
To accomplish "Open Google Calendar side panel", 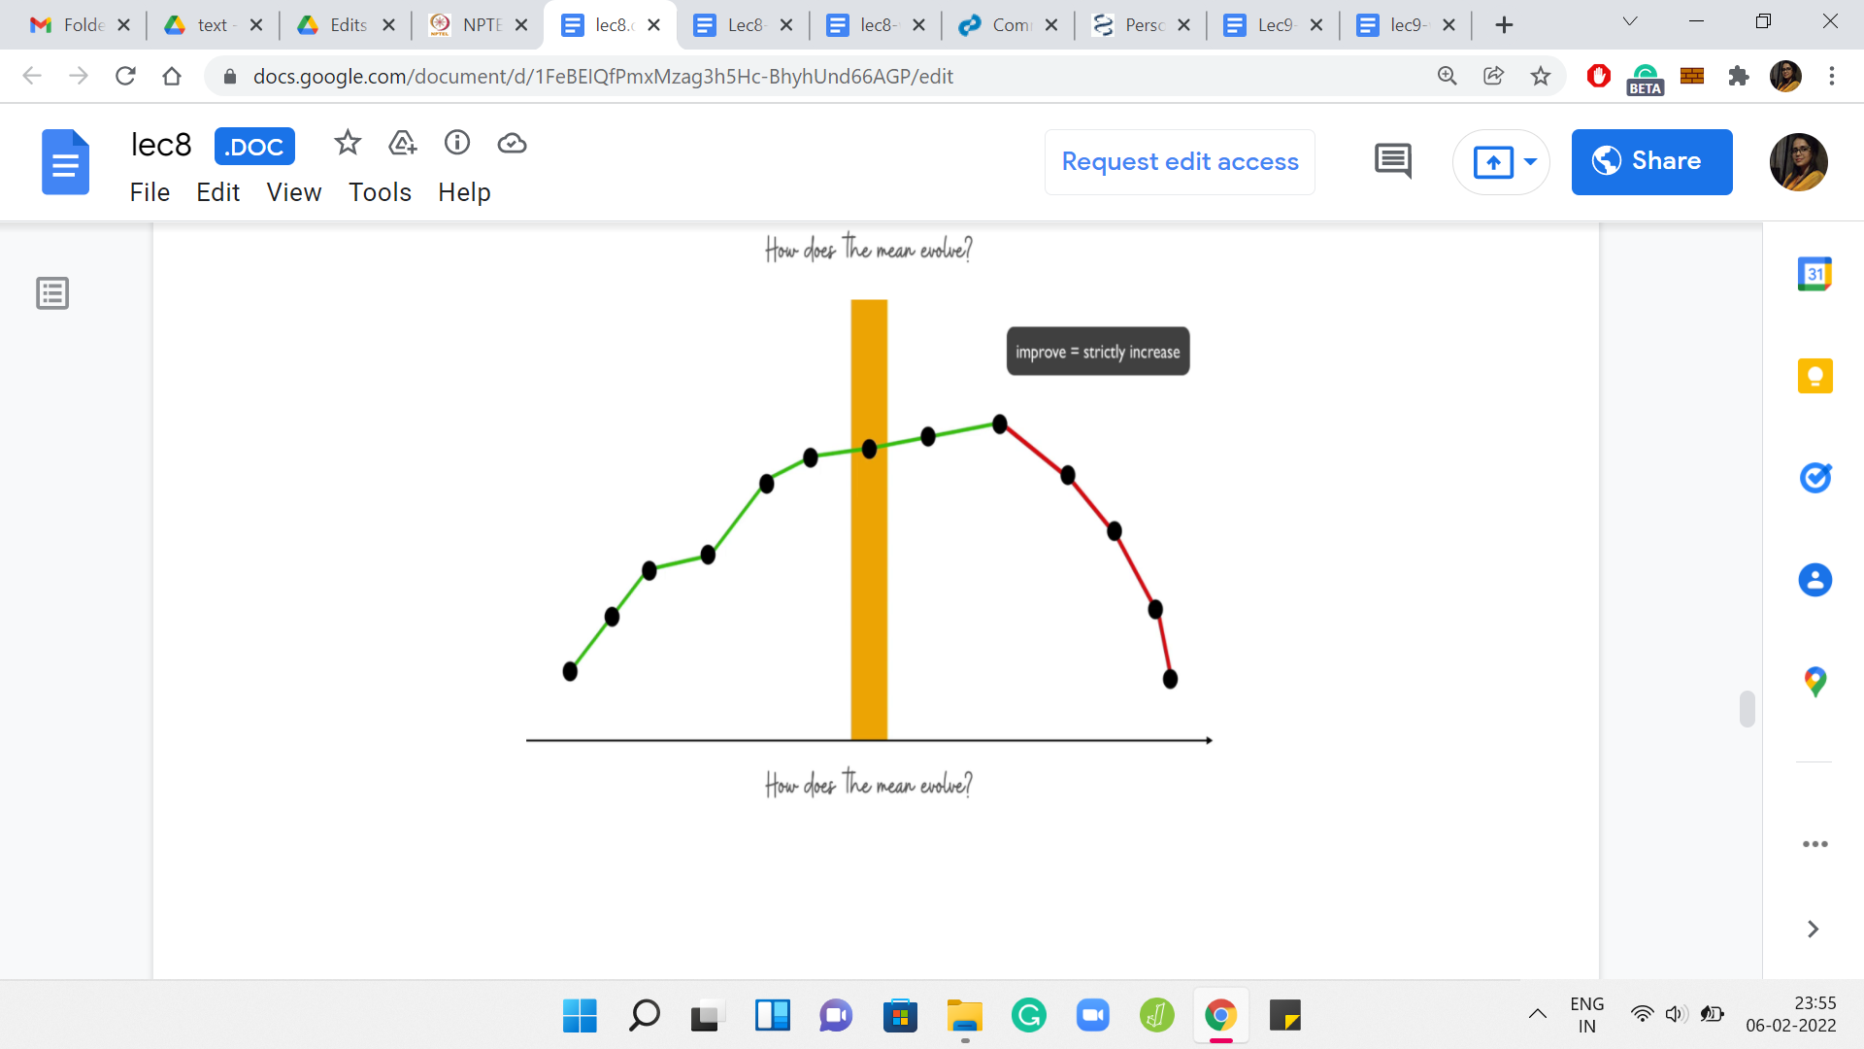I will (x=1814, y=275).
